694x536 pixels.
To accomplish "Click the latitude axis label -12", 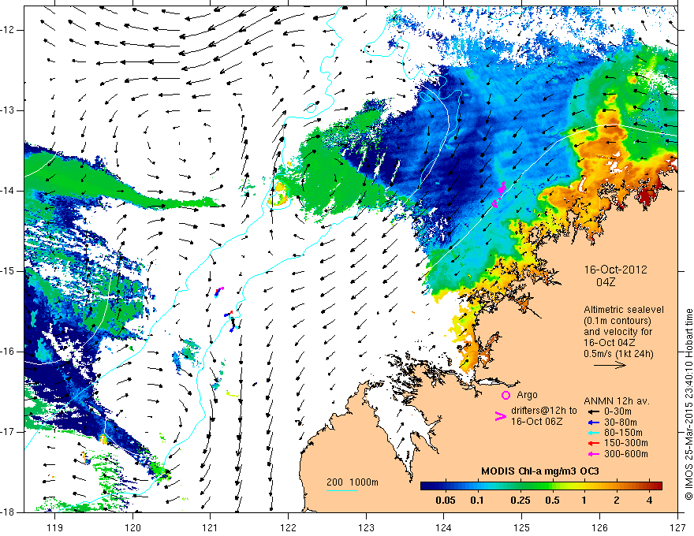I will [8, 30].
